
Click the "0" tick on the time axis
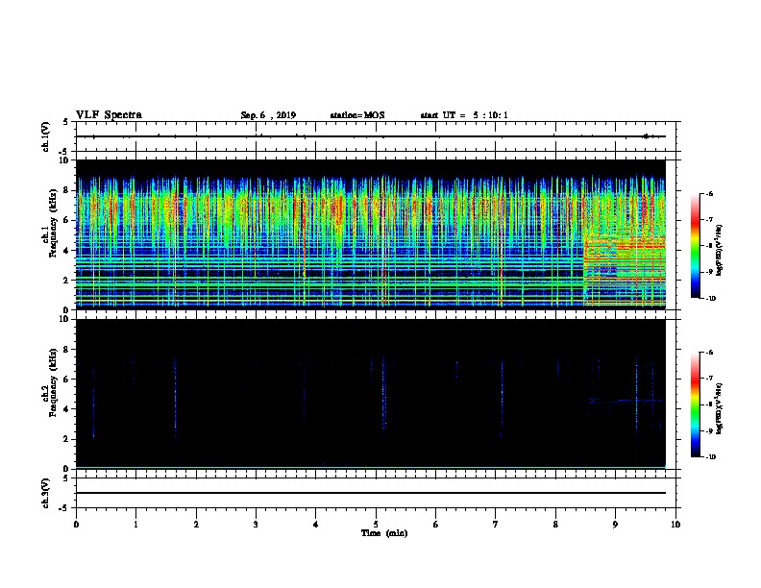[76, 524]
